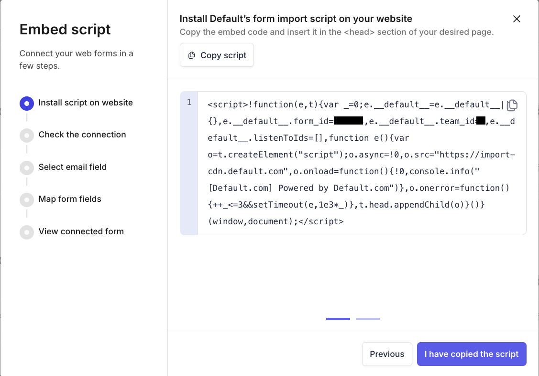Screen dimensions: 539x376
Task: Click line number 1 in code gutter
Action: point(189,103)
